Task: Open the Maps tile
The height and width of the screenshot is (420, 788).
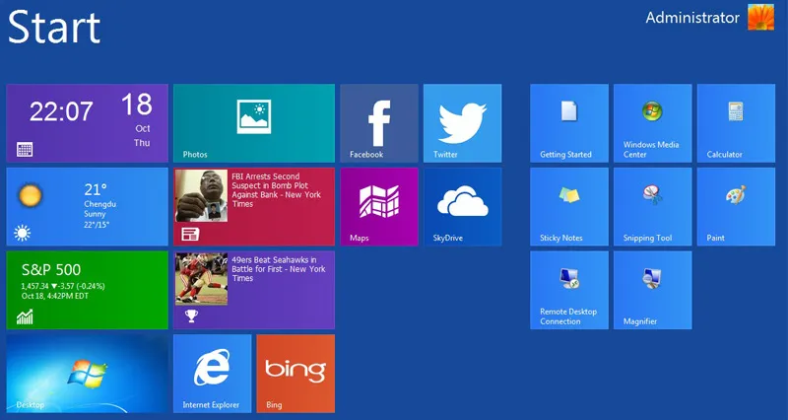Action: click(x=379, y=206)
